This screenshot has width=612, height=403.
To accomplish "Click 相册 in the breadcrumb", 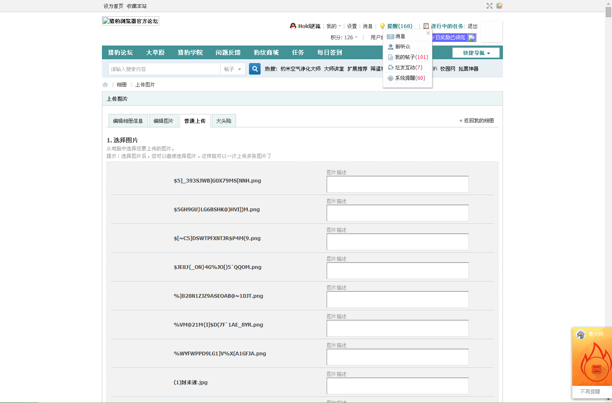I will [x=122, y=85].
